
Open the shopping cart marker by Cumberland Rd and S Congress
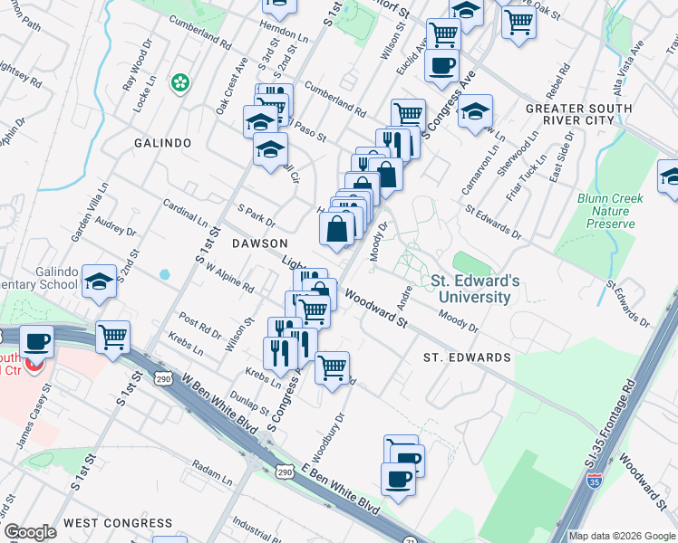(x=408, y=114)
